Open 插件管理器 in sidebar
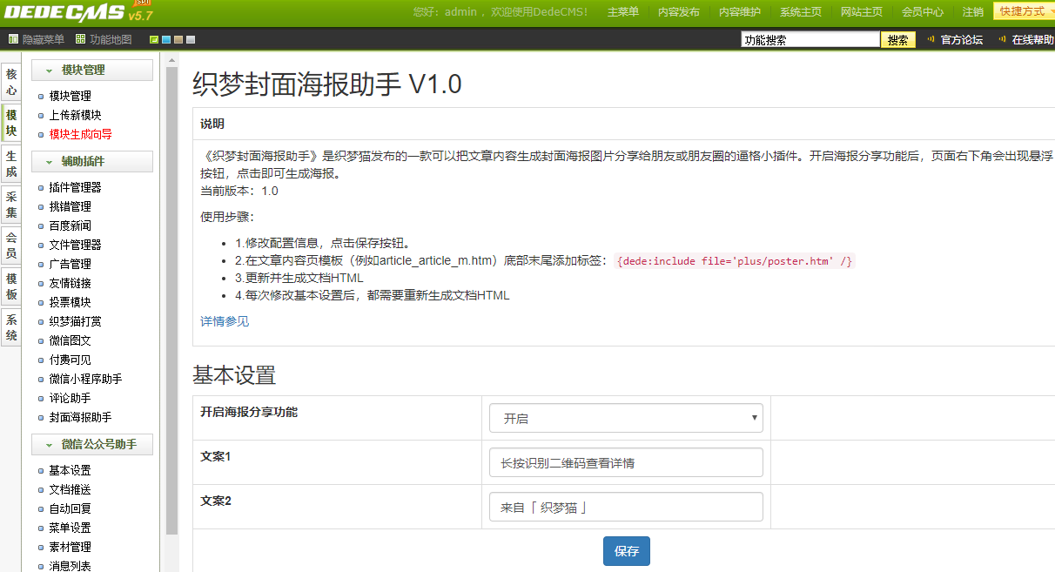1055x572 pixels. pos(75,187)
